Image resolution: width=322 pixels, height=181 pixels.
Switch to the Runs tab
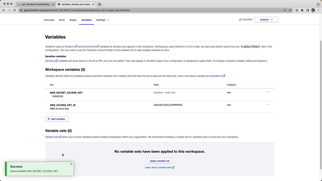tap(62, 20)
